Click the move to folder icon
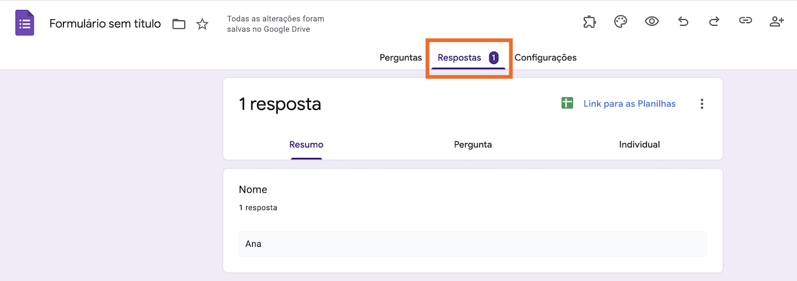The width and height of the screenshot is (797, 281). pos(179,24)
